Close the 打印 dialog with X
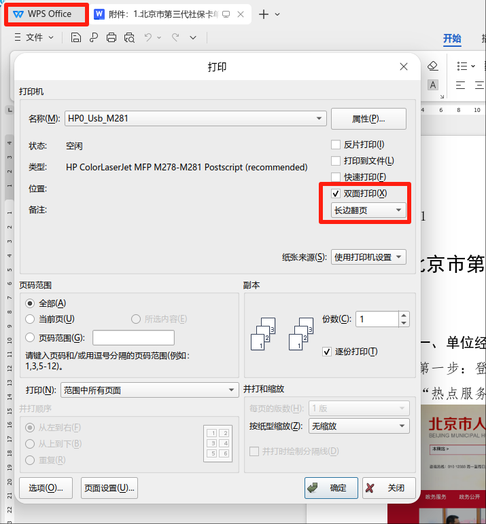 tap(404, 67)
